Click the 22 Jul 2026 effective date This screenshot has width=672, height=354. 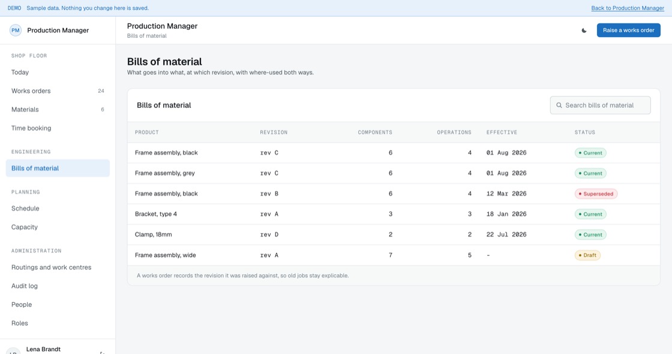tap(506, 235)
